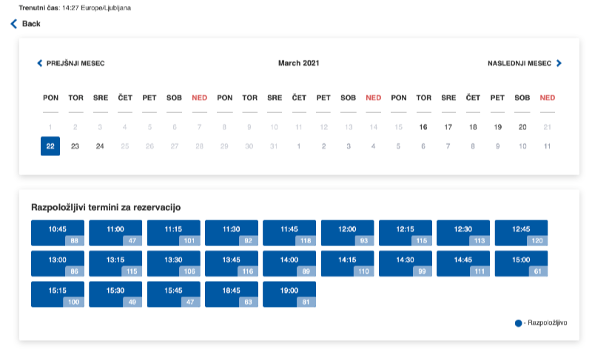
Task: Pick the 18:45 time slot
Action: pyautogui.click(x=232, y=294)
